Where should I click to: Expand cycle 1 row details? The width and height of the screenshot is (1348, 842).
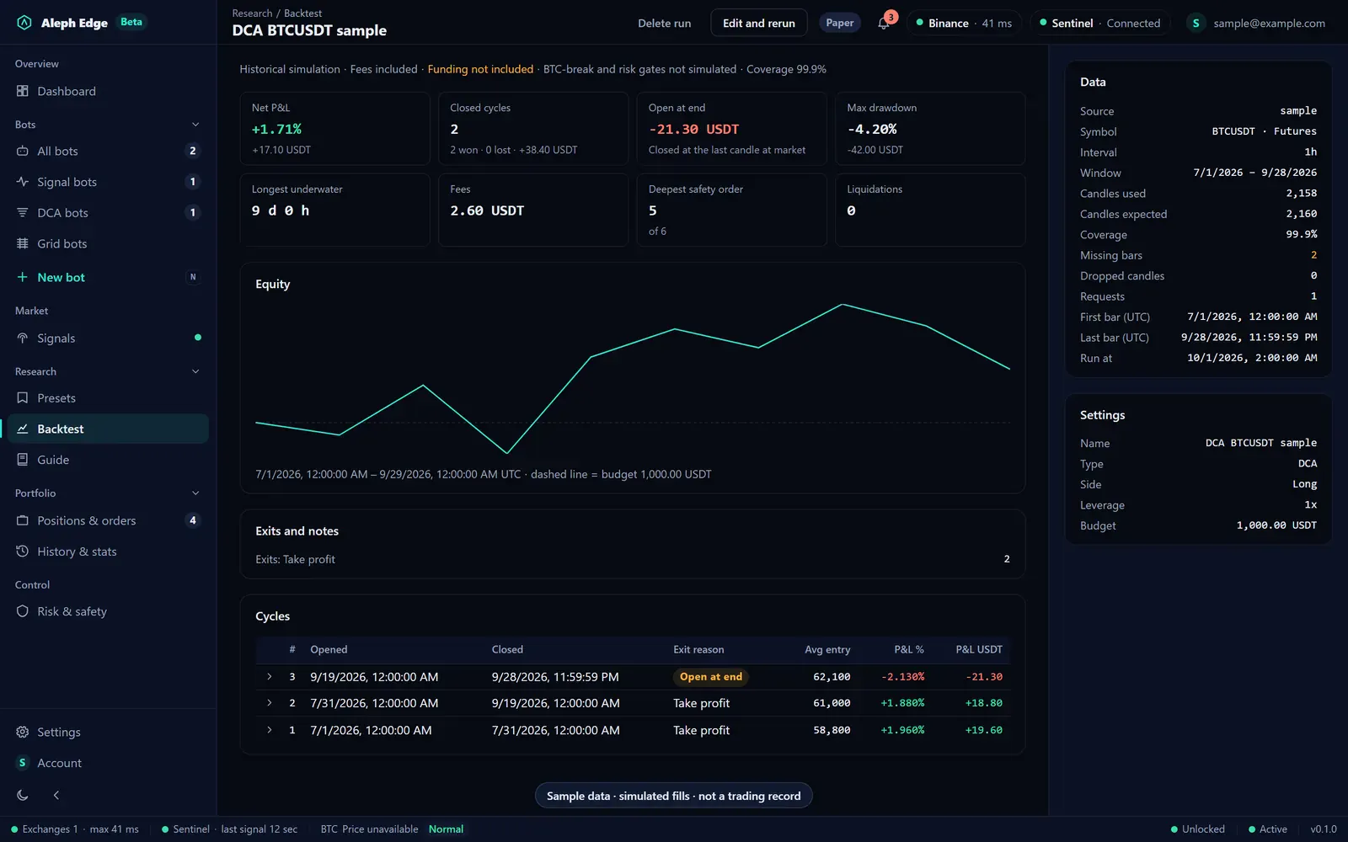[270, 730]
